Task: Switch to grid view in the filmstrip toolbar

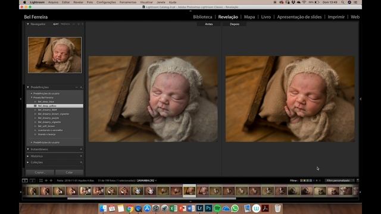Action: click(41, 181)
